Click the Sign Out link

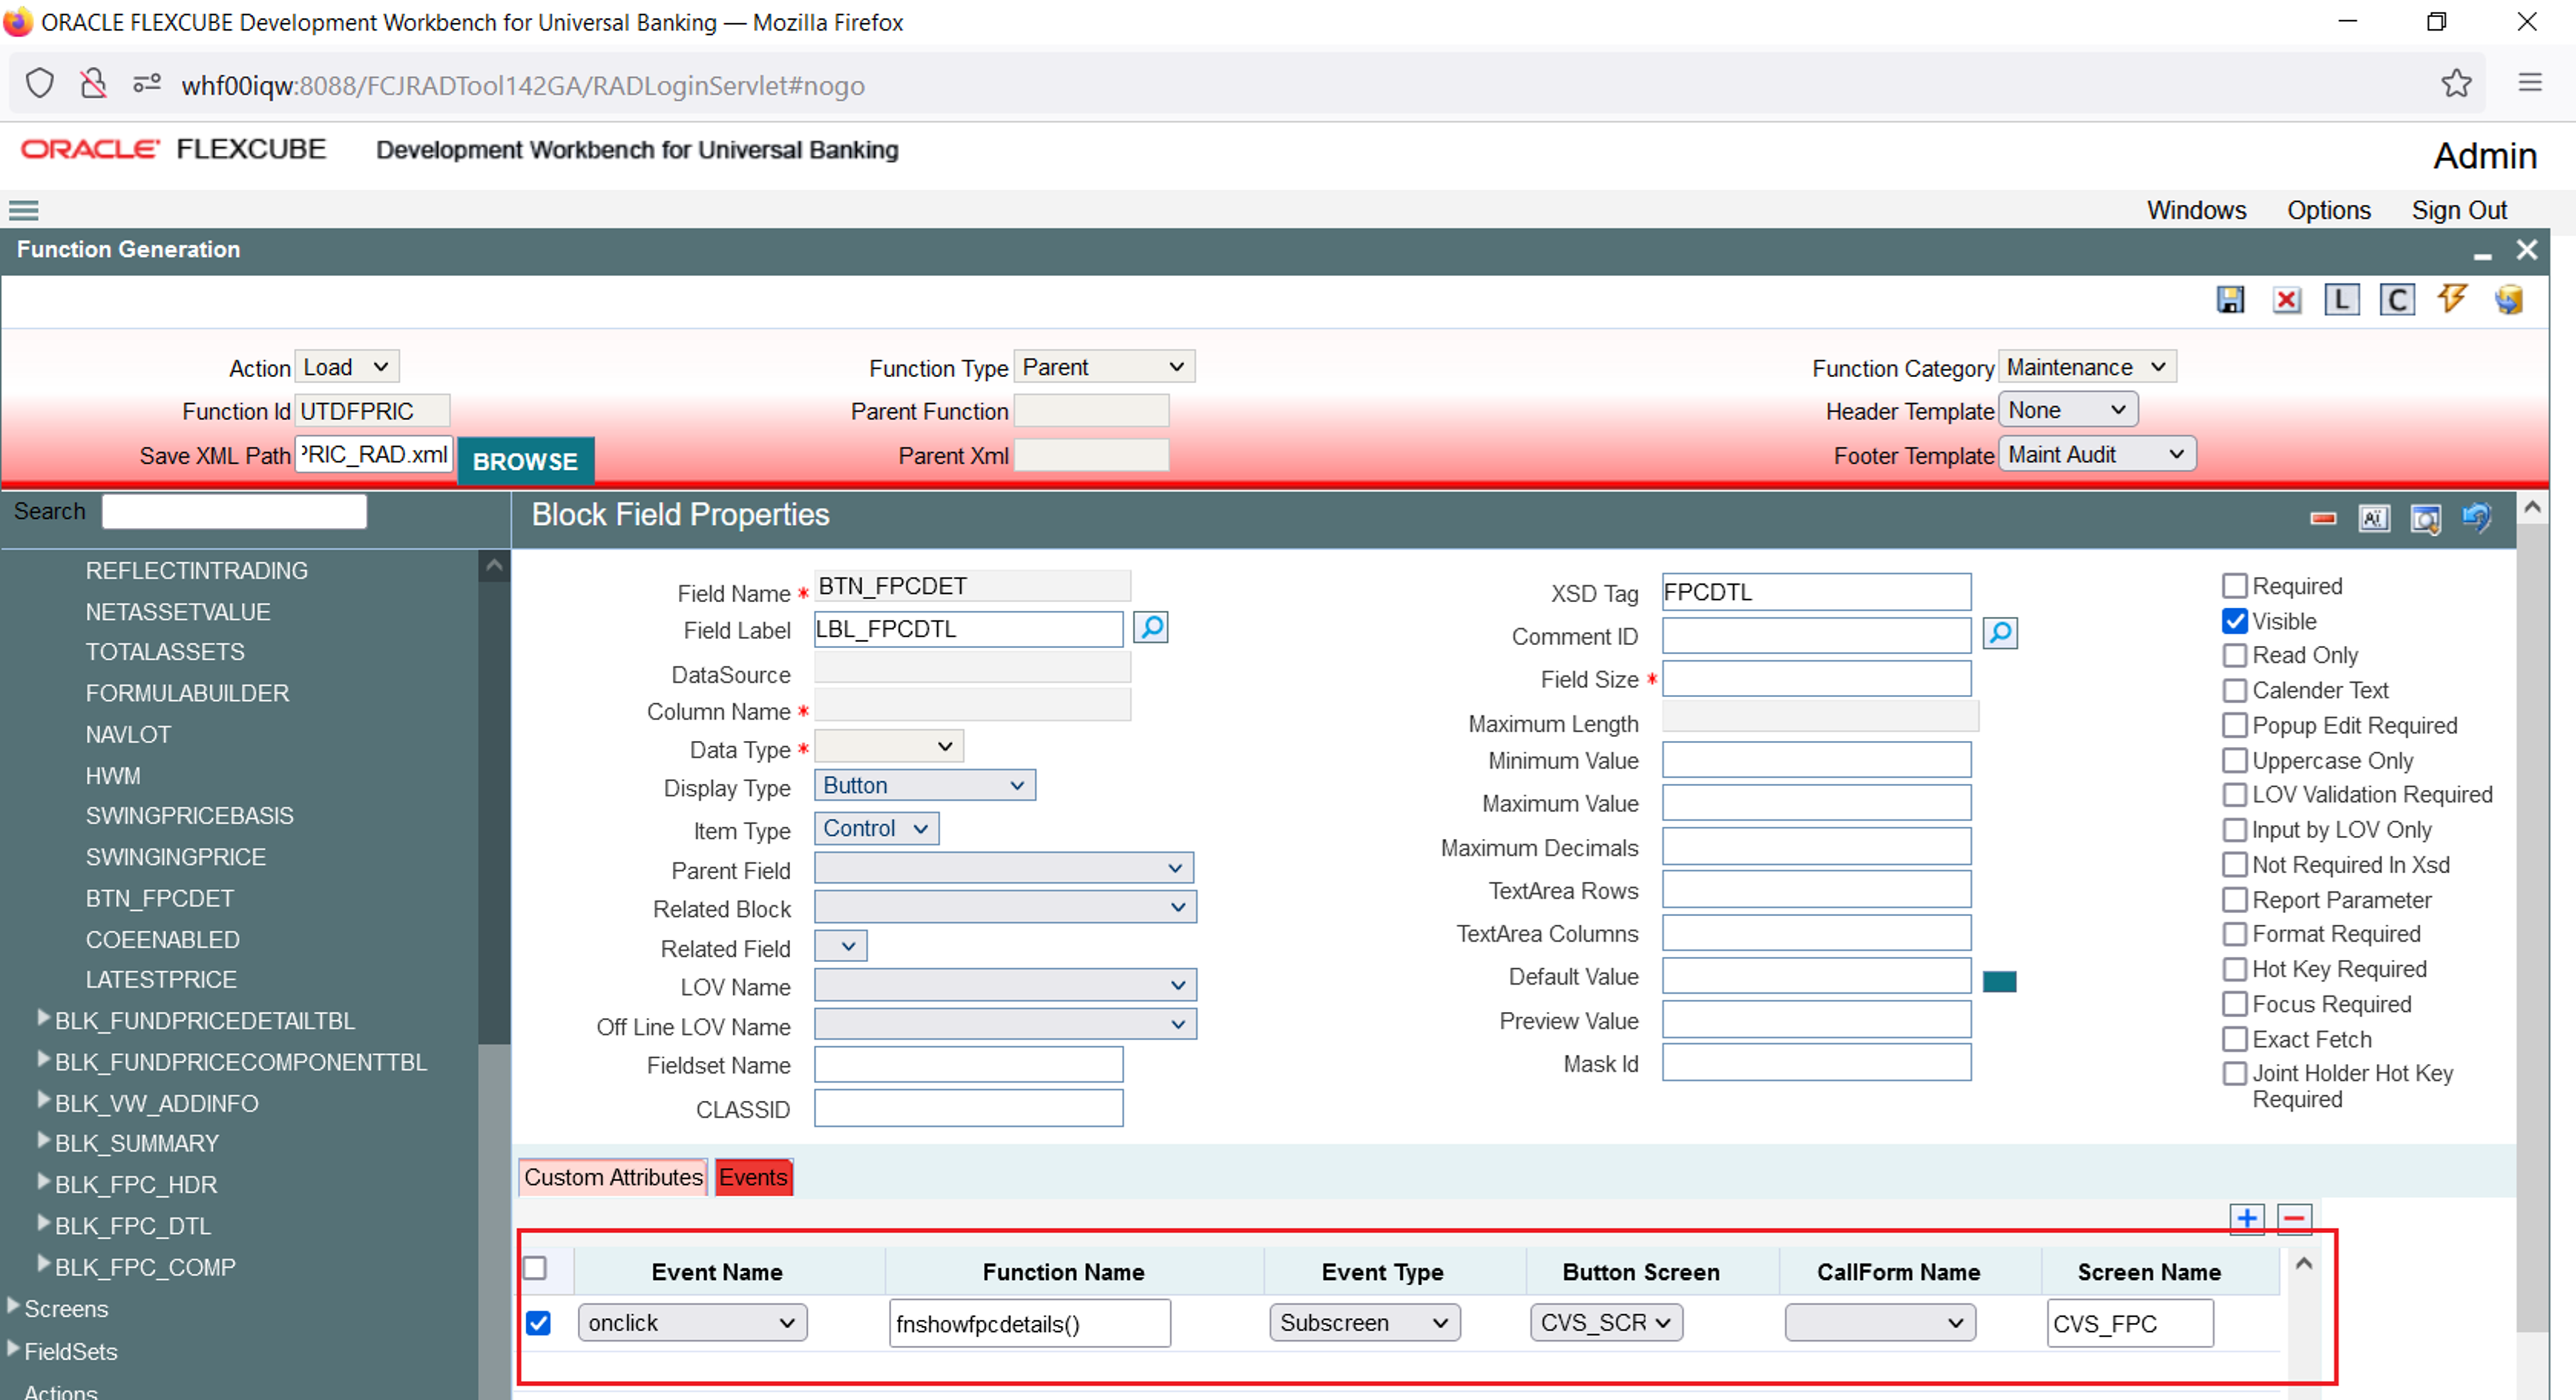point(2458,210)
